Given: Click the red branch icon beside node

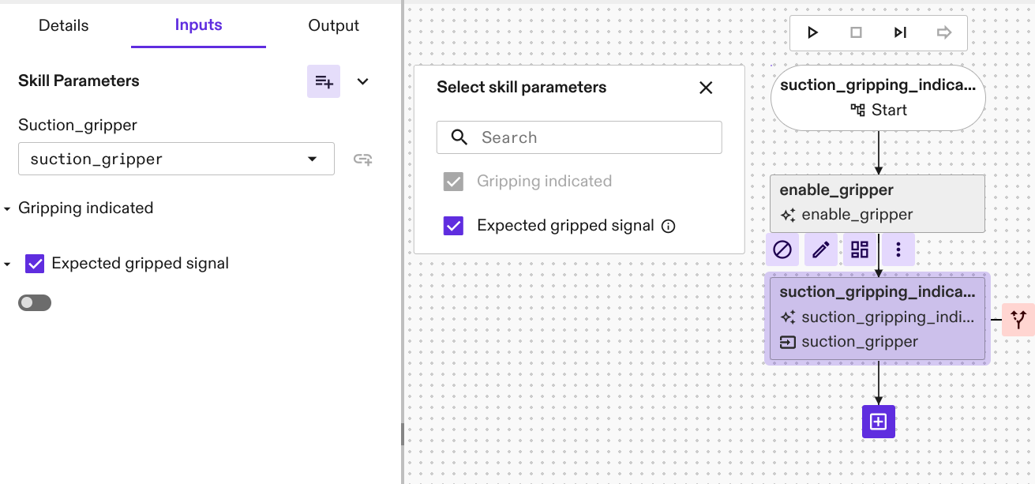Looking at the screenshot, I should click(x=1018, y=320).
